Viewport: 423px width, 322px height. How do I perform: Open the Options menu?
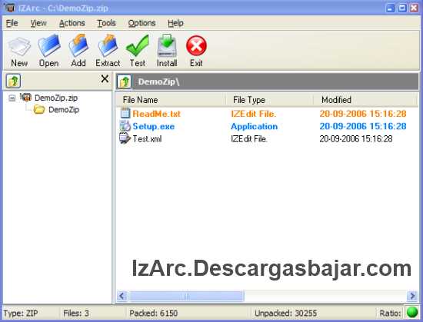(x=142, y=23)
